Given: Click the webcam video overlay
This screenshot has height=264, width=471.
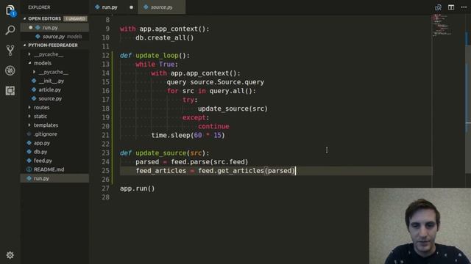Looking at the screenshot, I should coord(420,226).
